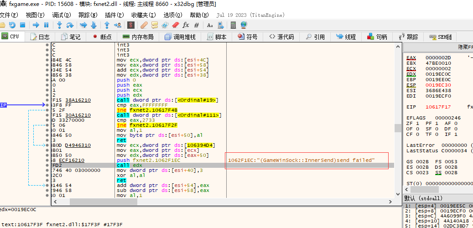
Task: Open the 引用 references tab
Action: tap(315, 37)
